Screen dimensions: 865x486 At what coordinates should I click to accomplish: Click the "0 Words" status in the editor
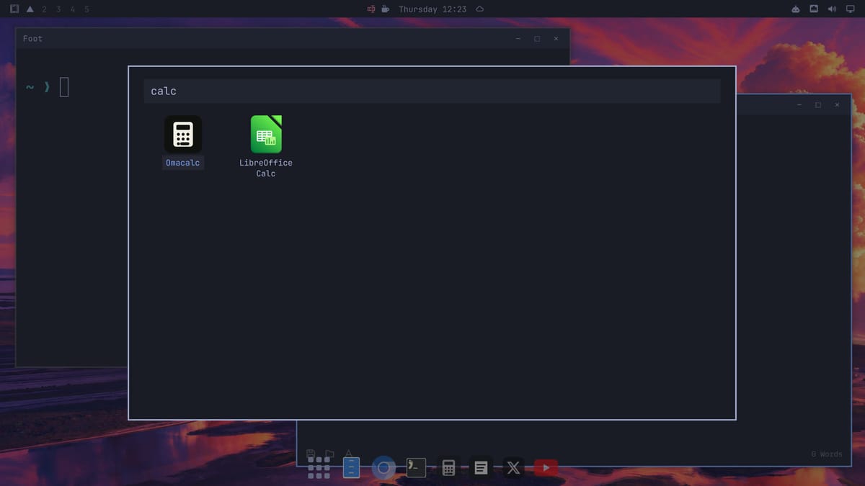pos(827,454)
